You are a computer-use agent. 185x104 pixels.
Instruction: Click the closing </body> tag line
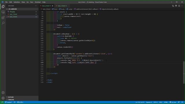tap(49, 80)
